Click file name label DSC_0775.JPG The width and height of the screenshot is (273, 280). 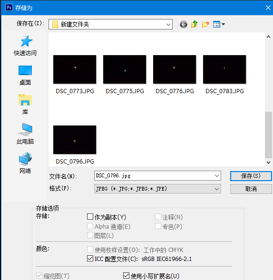click(125, 91)
